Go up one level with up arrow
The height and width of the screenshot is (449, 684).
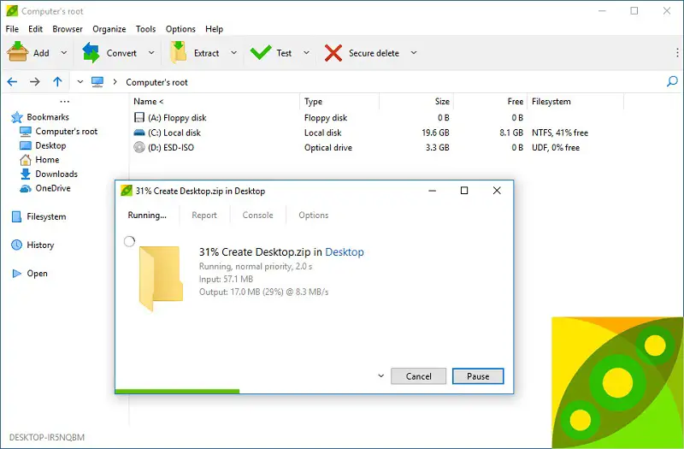57,81
